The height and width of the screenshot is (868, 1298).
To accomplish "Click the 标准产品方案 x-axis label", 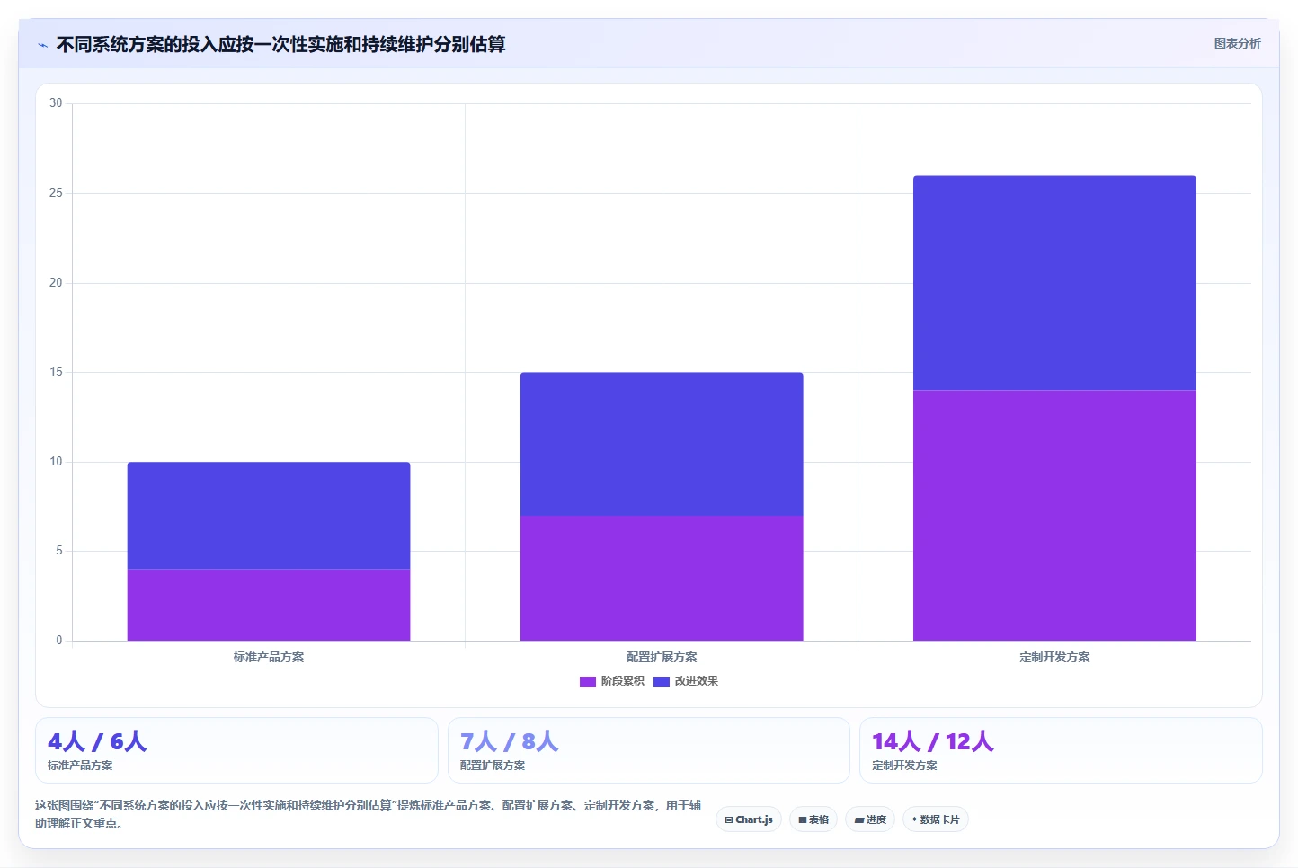I will 269,658.
